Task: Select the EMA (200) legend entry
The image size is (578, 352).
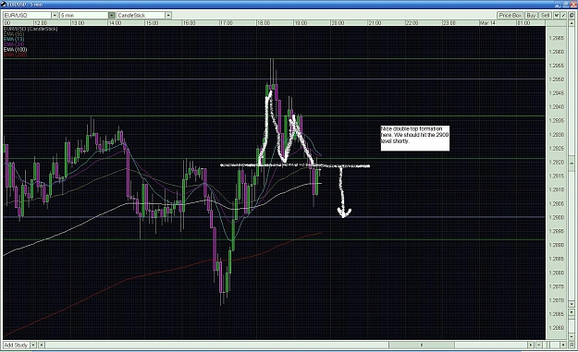Action: (15, 55)
